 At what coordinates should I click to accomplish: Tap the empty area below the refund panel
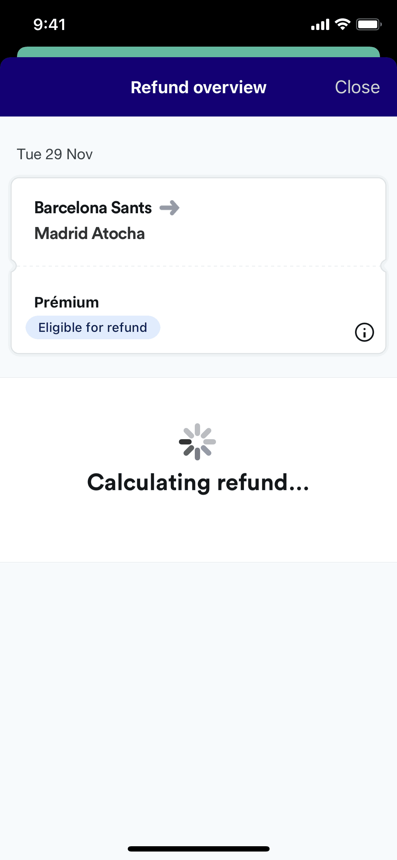coord(198,688)
